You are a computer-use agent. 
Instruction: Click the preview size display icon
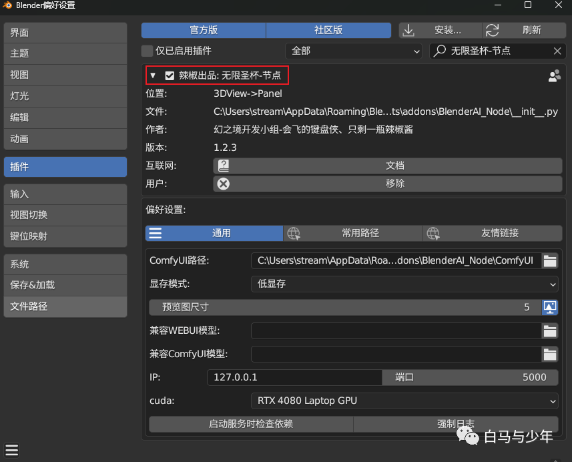(x=550, y=307)
